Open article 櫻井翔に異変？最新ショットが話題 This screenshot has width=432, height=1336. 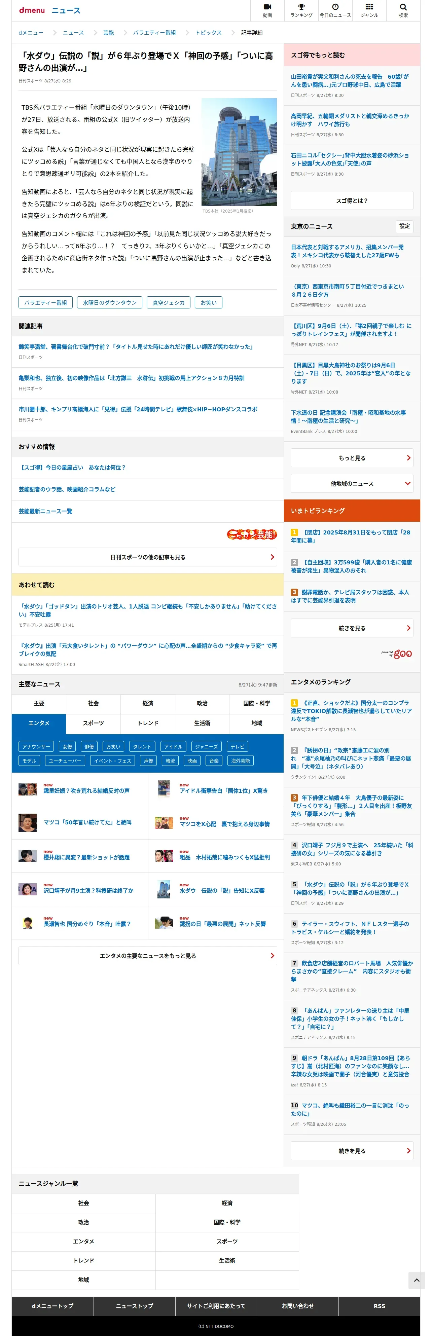click(x=86, y=857)
